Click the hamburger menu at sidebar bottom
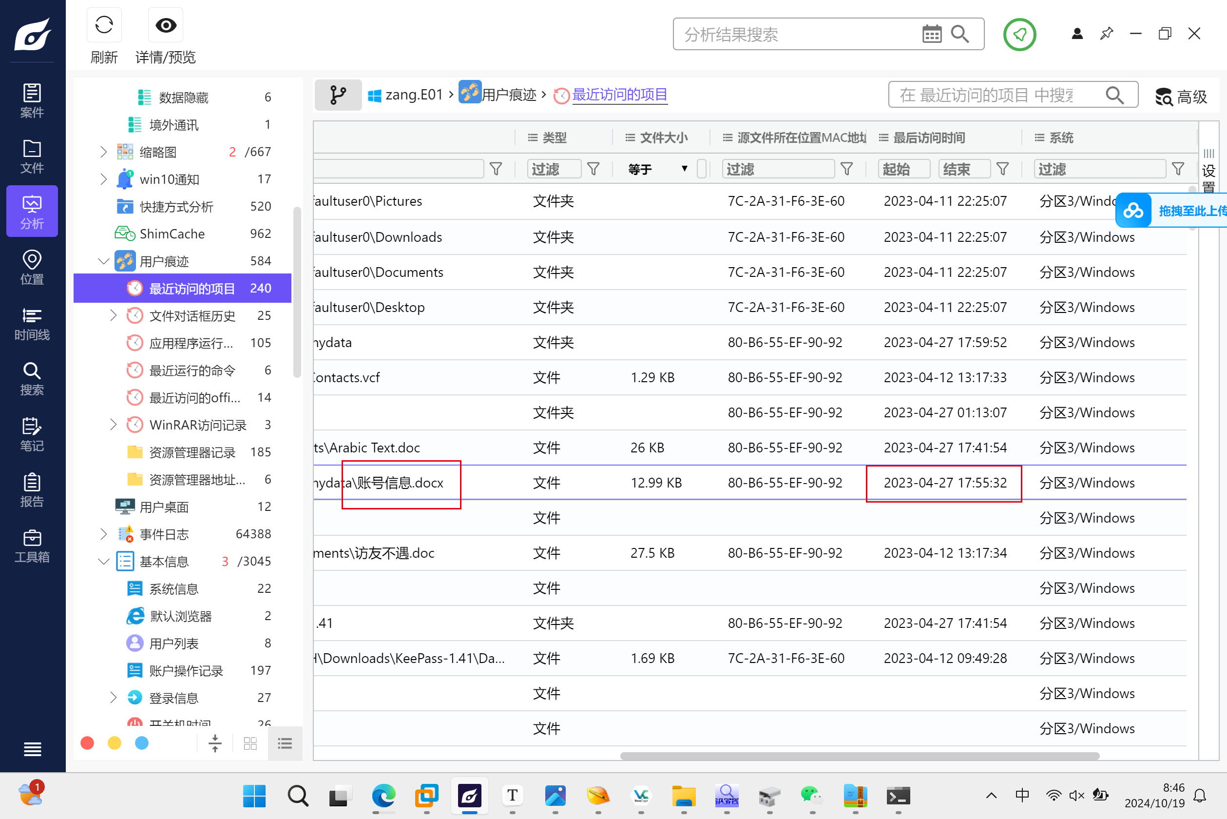Viewport: 1227px width, 819px height. coord(32,749)
